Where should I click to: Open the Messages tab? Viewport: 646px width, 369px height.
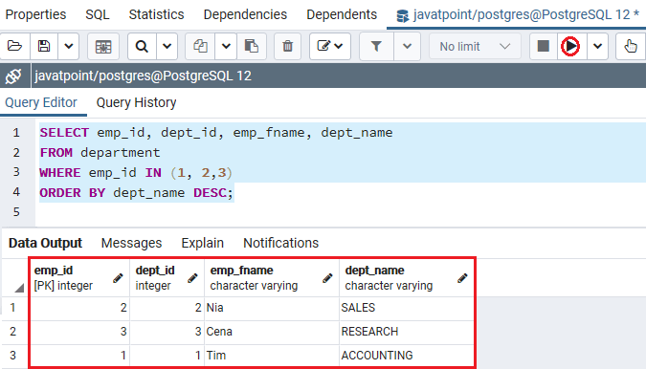pyautogui.click(x=131, y=243)
